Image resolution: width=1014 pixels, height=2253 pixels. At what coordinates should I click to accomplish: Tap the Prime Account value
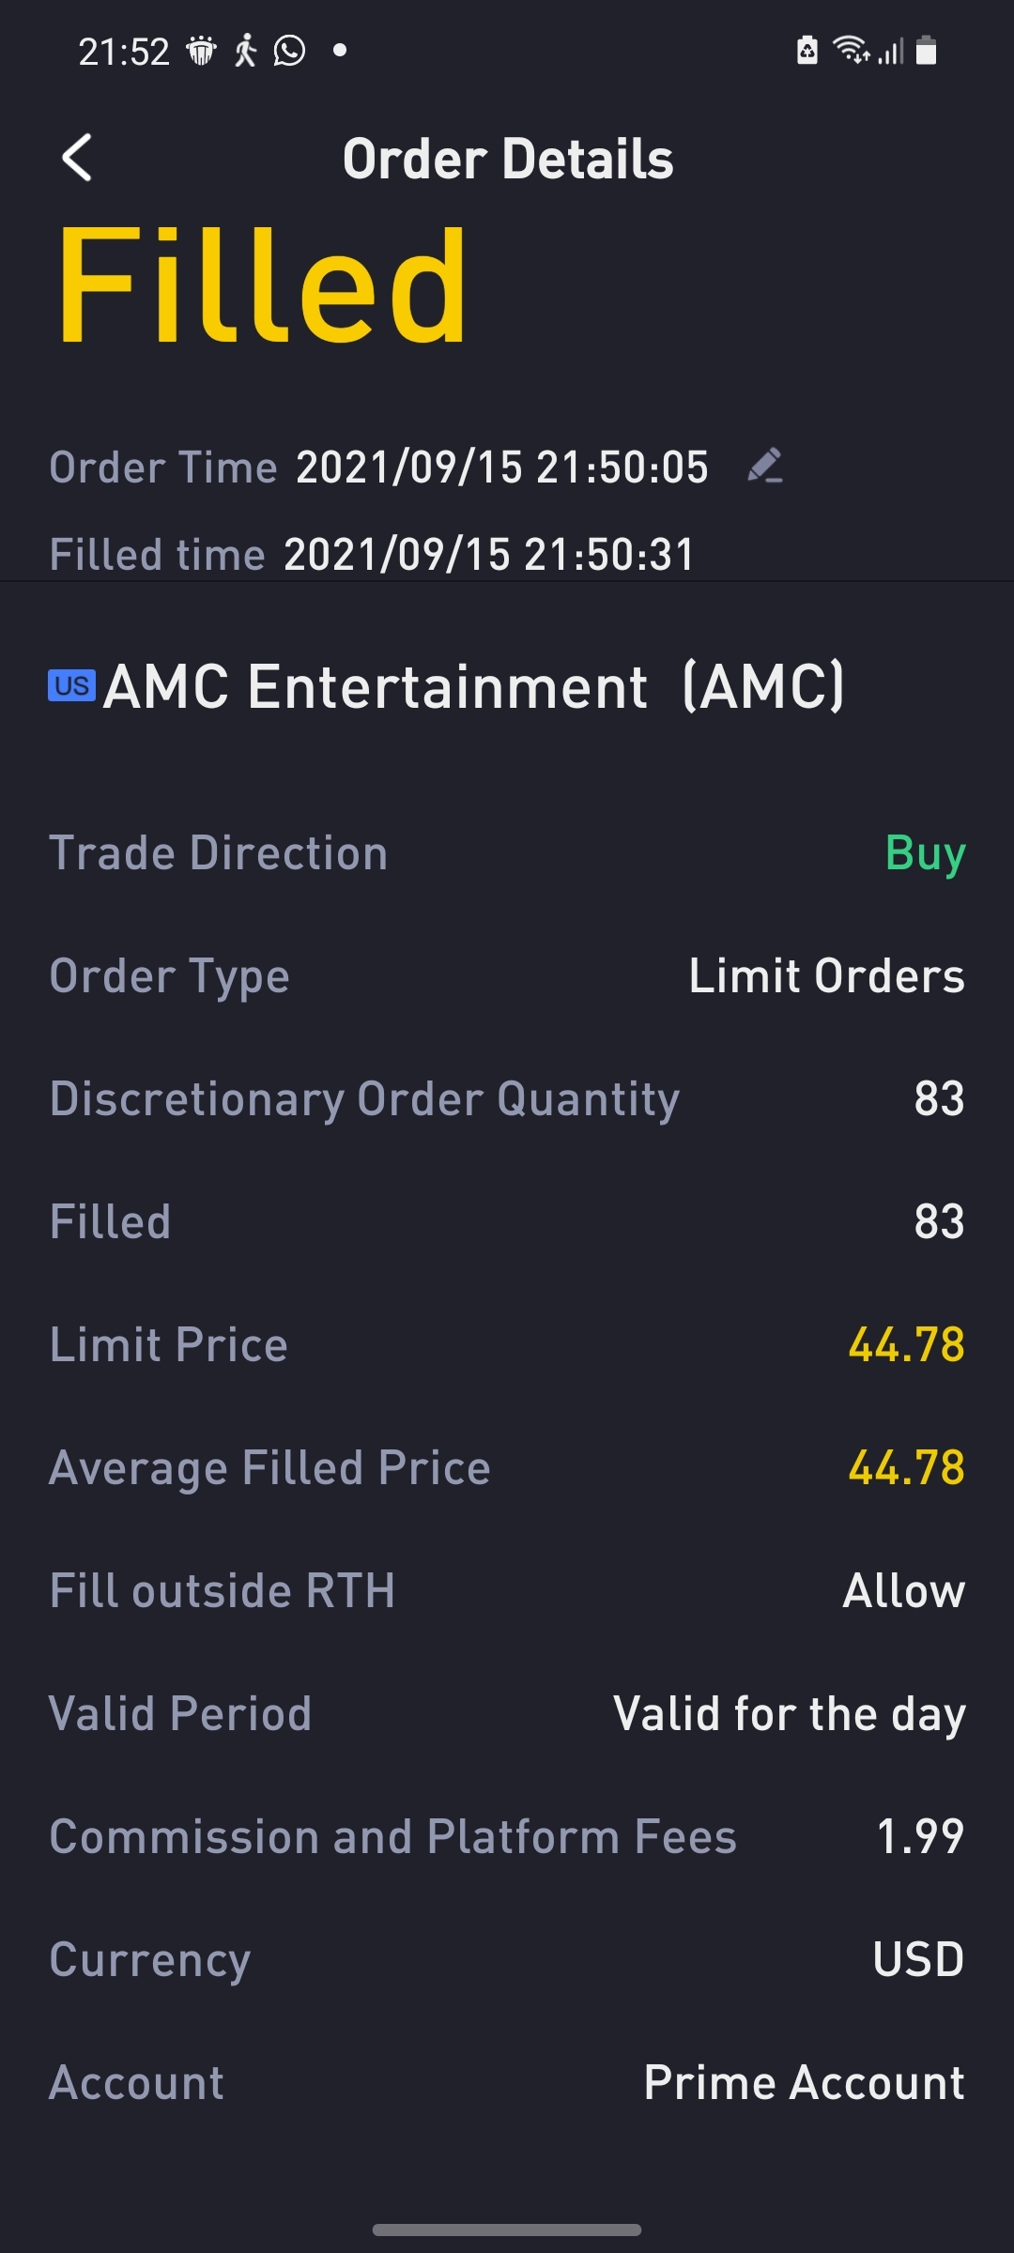point(804,2082)
